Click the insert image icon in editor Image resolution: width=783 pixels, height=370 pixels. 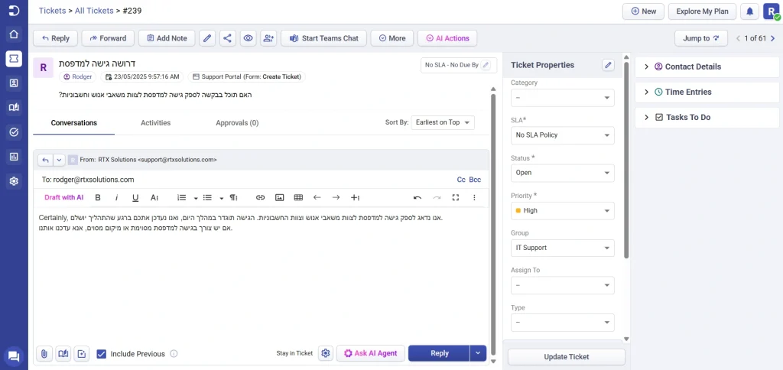tap(280, 198)
